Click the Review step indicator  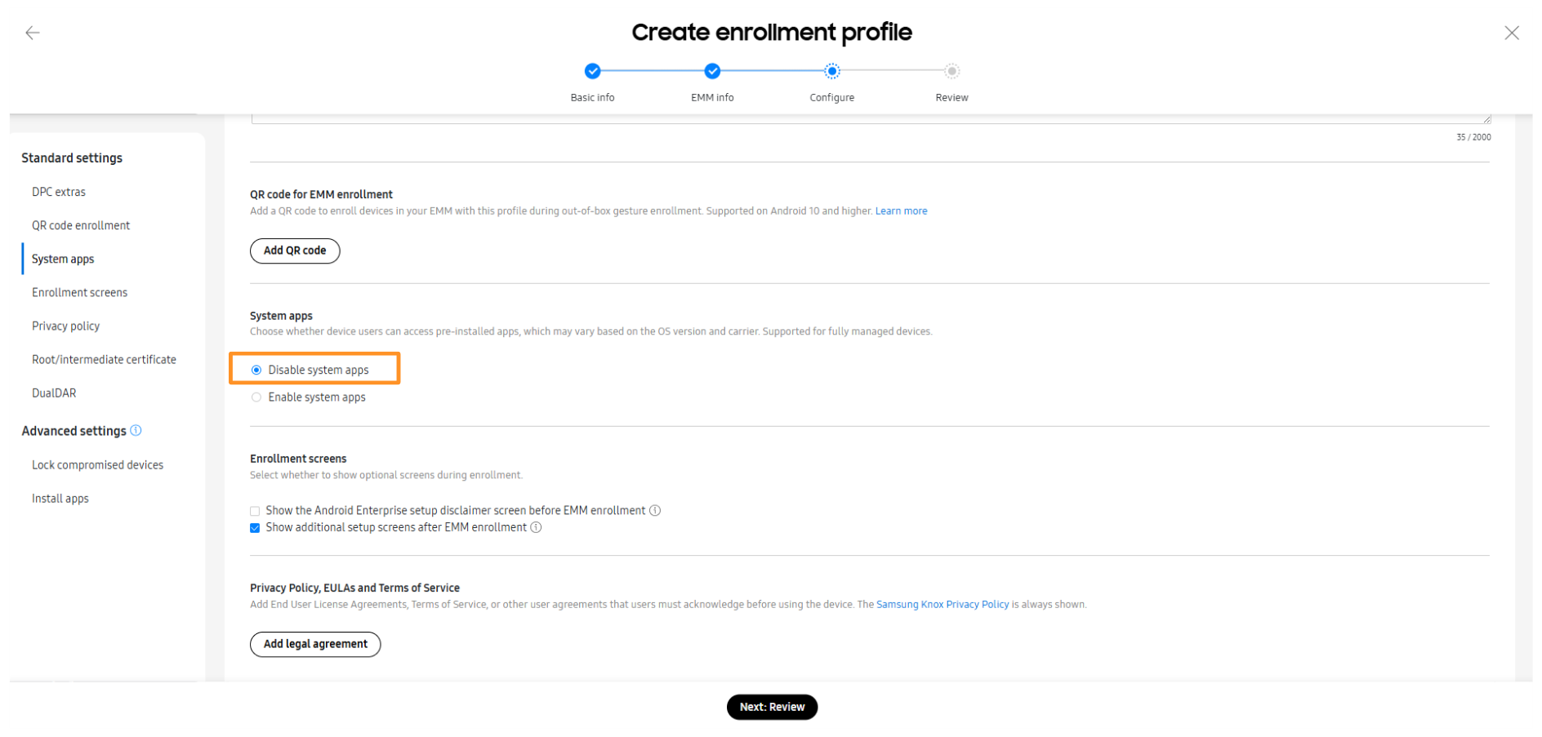click(951, 71)
